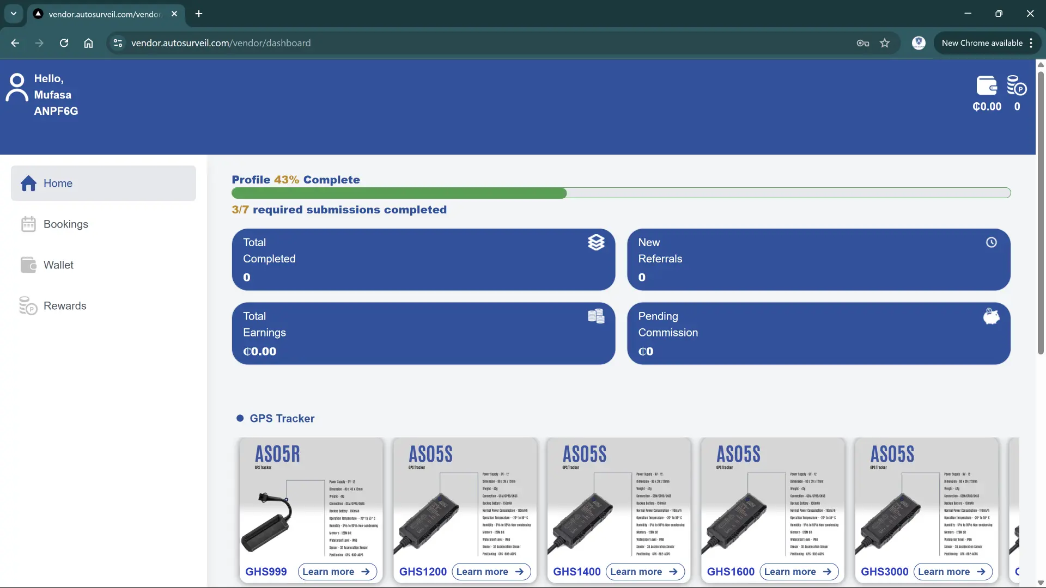Open the Chrome three-dot menu
The image size is (1046, 588).
coord(1031,43)
